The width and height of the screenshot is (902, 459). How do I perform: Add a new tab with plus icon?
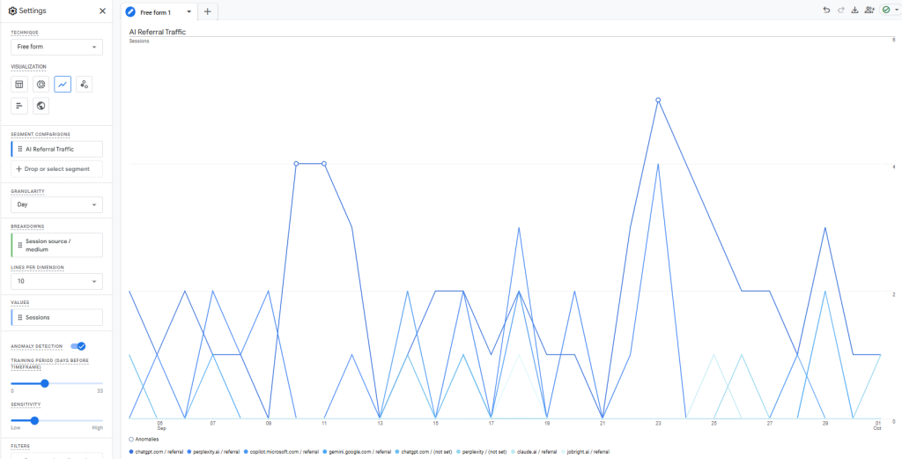208,11
